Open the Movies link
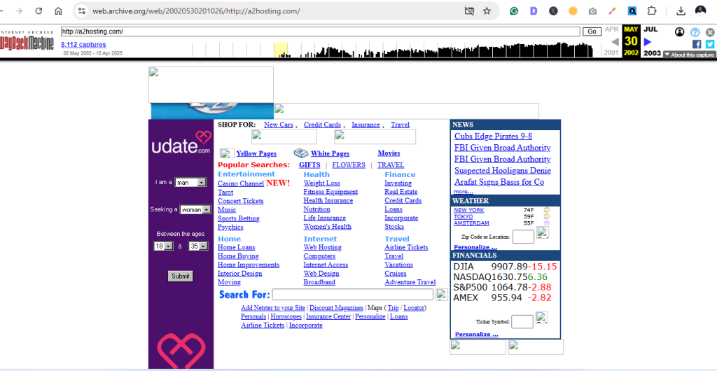 [x=389, y=153]
